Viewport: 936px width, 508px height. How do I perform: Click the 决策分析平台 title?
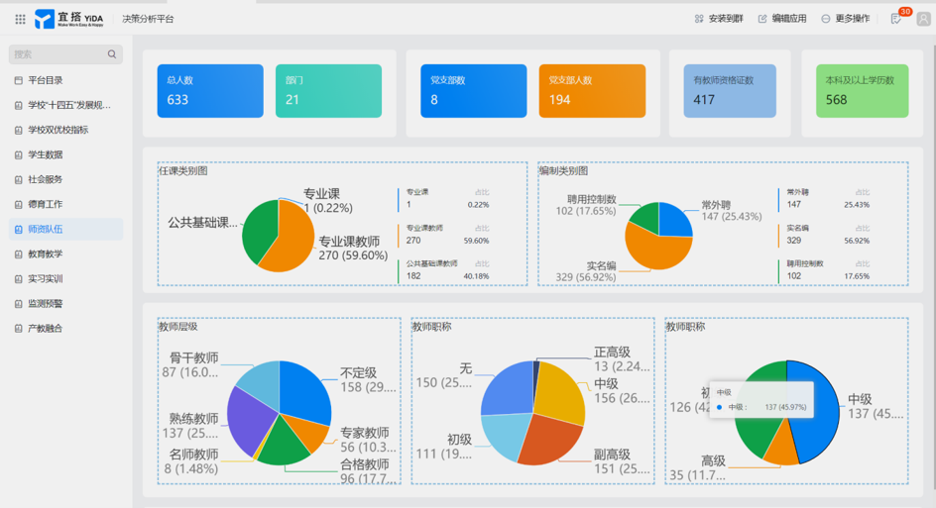148,19
